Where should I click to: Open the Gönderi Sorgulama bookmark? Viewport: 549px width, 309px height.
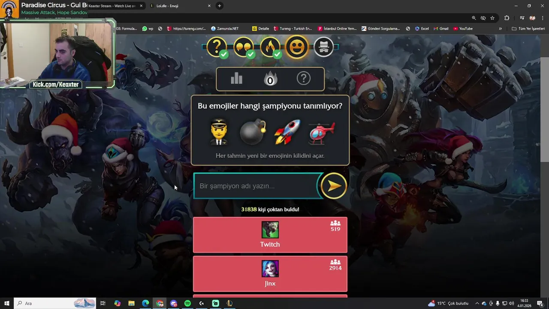point(381,29)
